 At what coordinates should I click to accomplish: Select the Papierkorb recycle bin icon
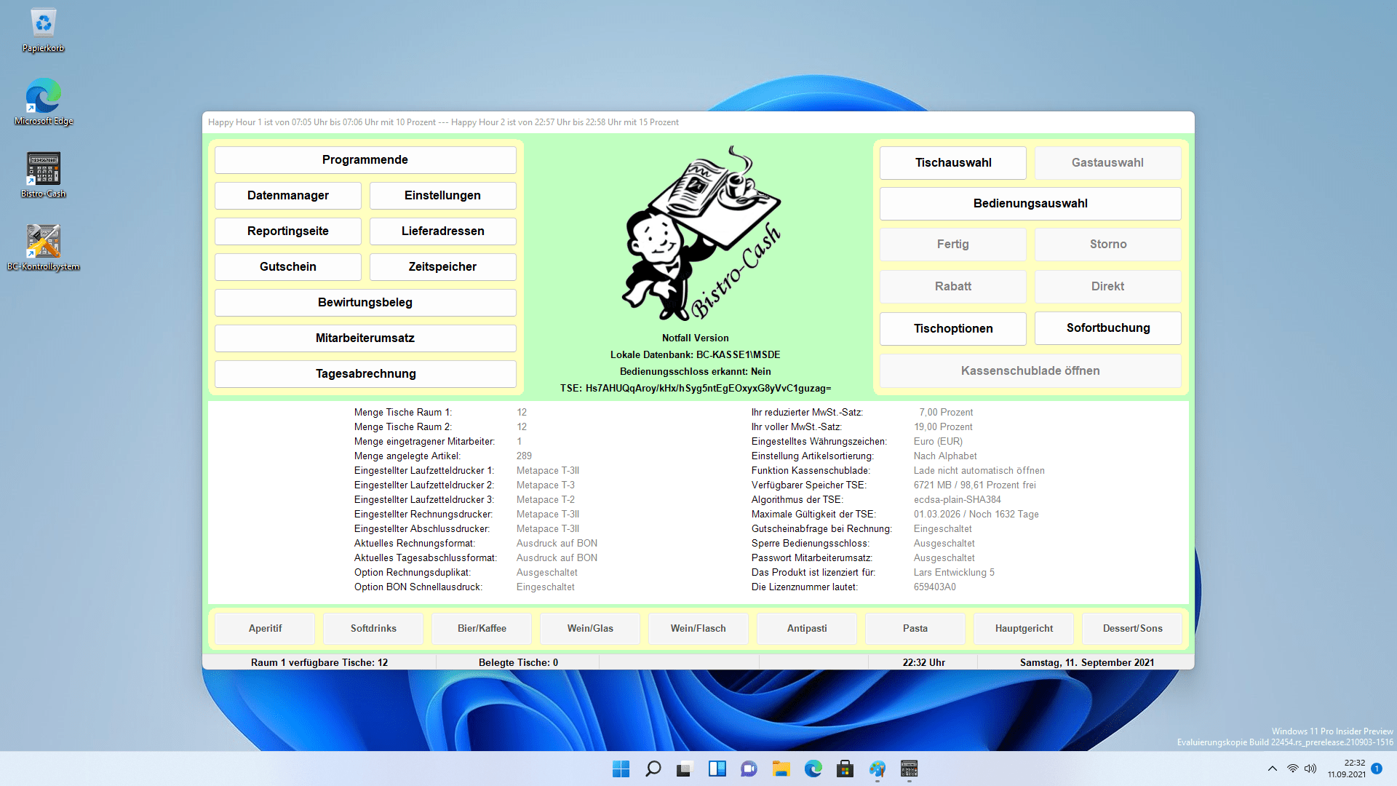[x=44, y=31]
